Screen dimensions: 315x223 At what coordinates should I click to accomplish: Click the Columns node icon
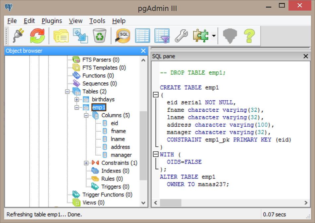pyautogui.click(x=95, y=115)
